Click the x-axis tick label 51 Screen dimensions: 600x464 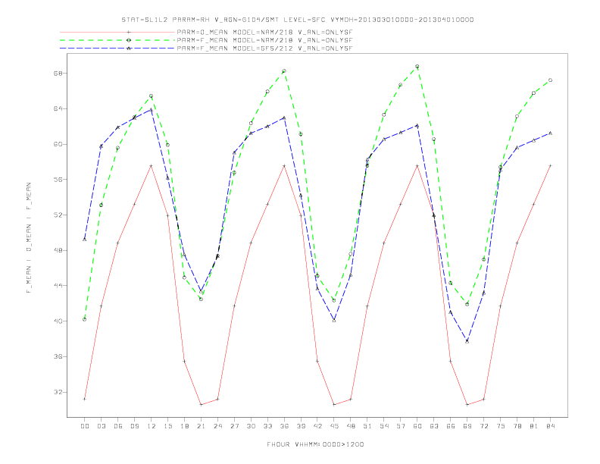pyautogui.click(x=367, y=426)
